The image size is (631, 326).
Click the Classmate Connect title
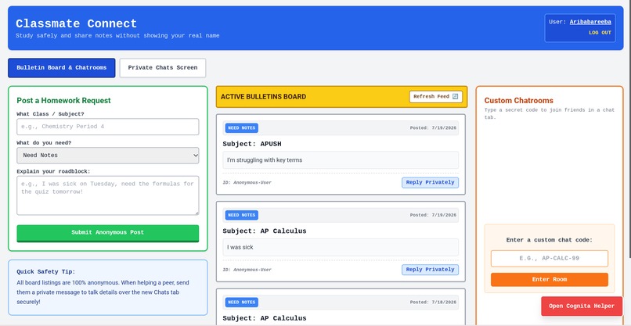[77, 23]
